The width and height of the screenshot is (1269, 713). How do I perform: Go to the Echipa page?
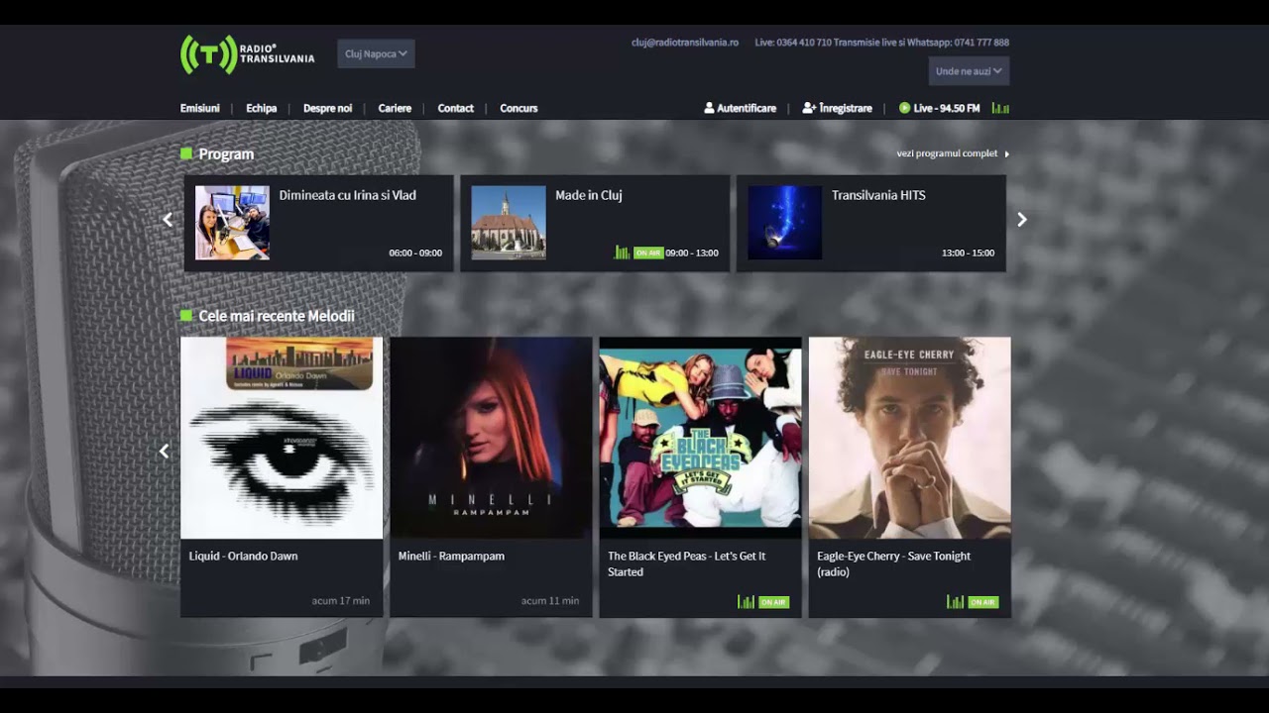262,108
